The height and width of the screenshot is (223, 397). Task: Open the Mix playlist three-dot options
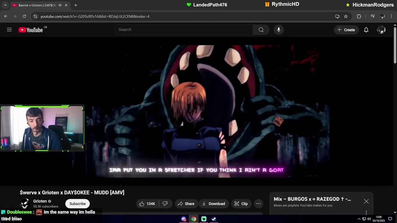366,212
